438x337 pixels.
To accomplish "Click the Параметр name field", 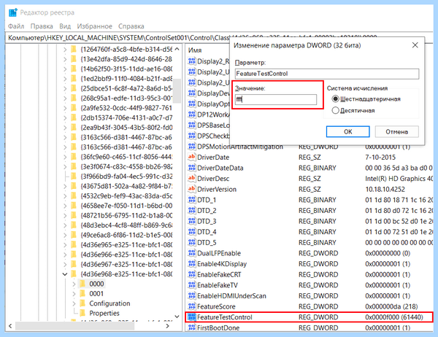I will 327,74.
